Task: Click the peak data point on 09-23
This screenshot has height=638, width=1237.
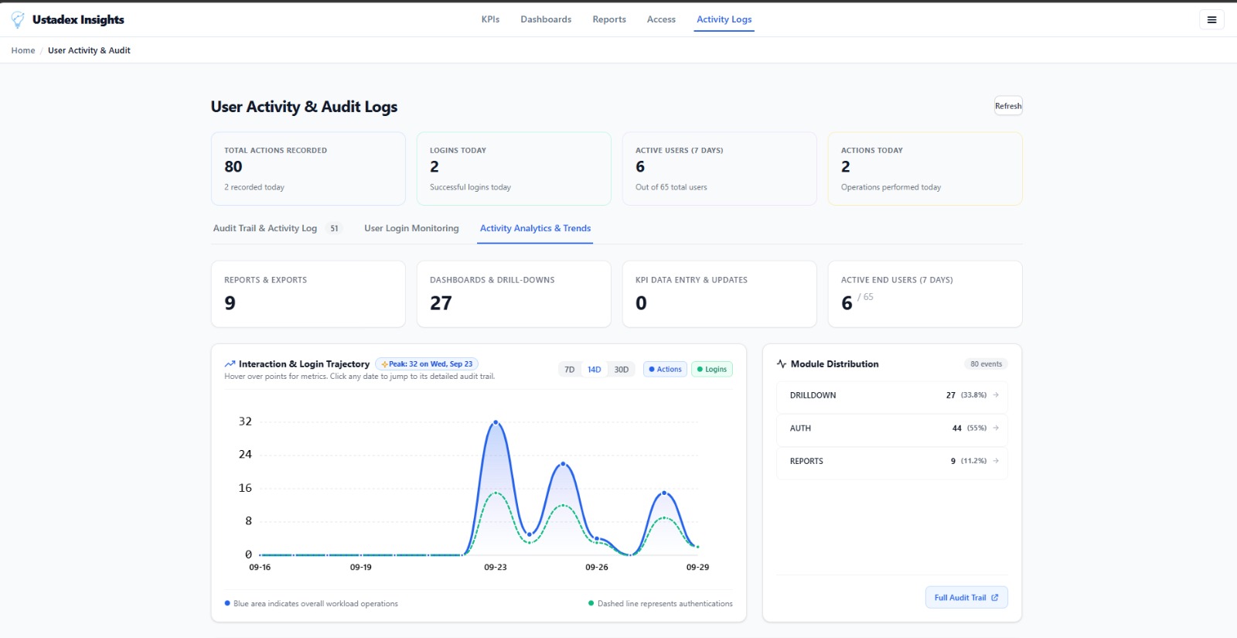Action: (x=496, y=422)
